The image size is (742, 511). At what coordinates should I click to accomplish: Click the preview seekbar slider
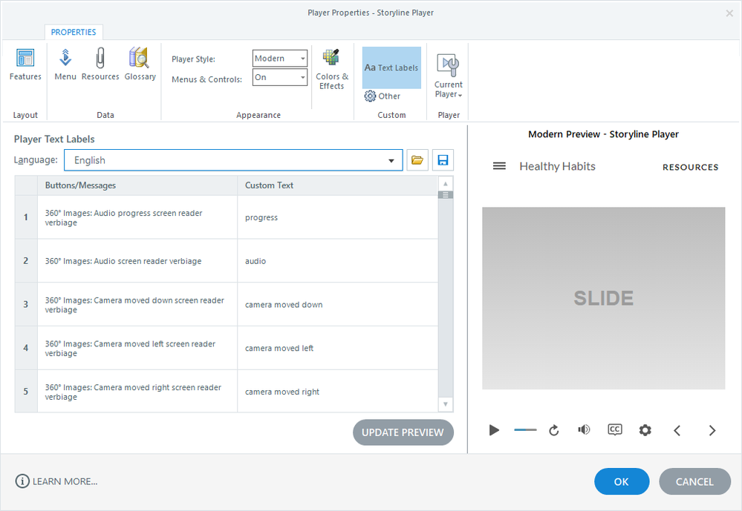tap(525, 430)
